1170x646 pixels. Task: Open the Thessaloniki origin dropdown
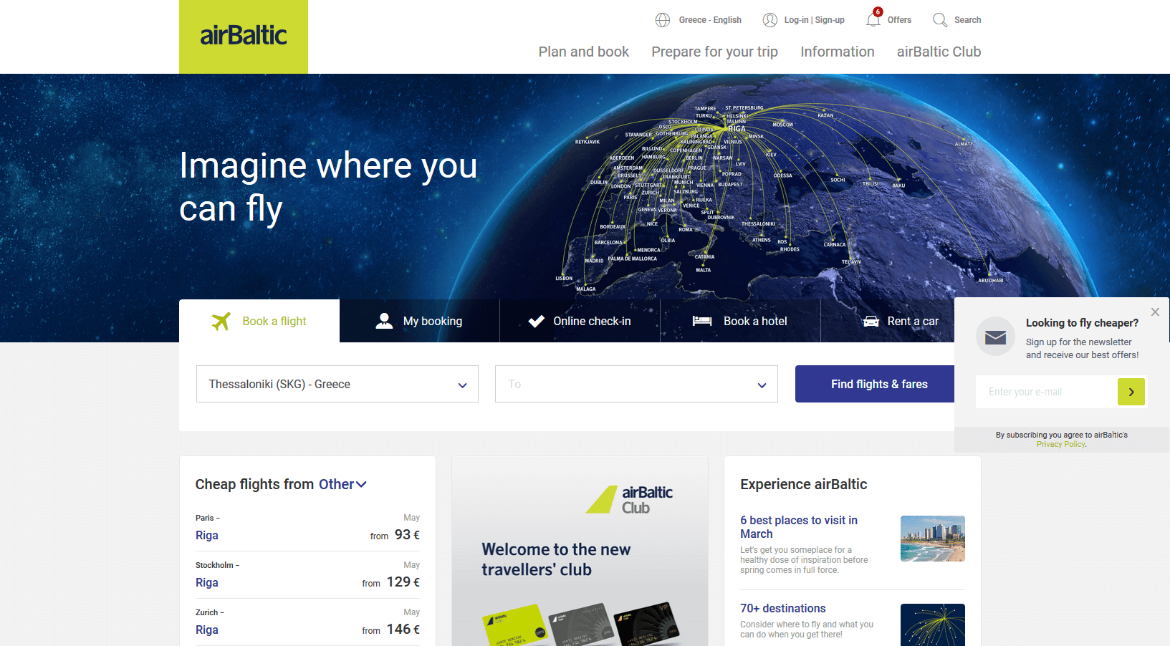tap(337, 384)
